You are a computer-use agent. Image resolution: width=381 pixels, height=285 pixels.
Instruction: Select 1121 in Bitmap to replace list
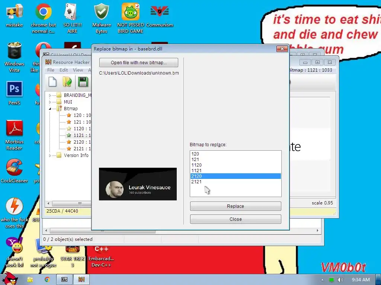point(236,171)
